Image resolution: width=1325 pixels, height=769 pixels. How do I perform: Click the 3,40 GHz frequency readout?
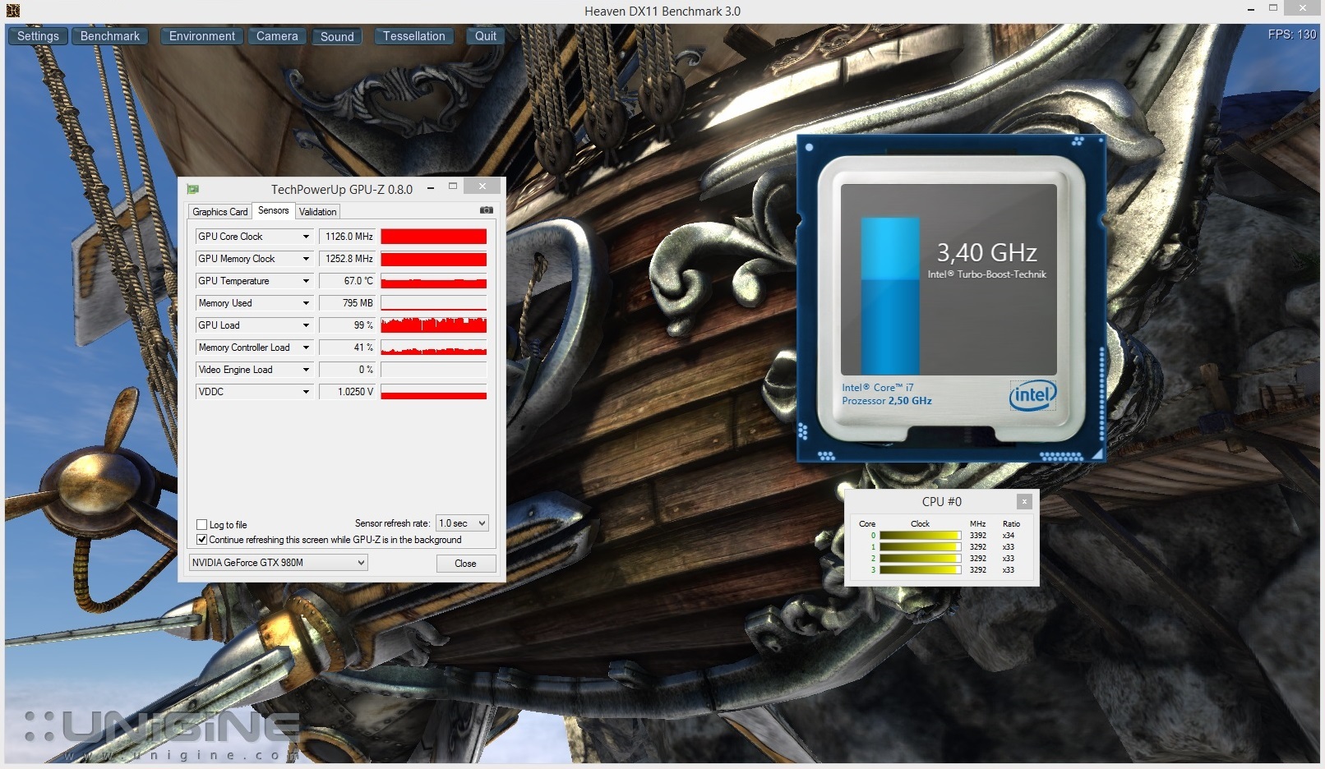pyautogui.click(x=987, y=252)
